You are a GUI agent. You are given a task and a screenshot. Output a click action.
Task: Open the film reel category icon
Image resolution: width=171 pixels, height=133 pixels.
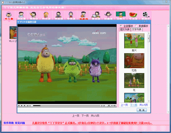click(146, 15)
